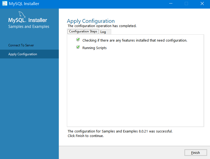Click the disabled maximize window button

click(186, 4)
